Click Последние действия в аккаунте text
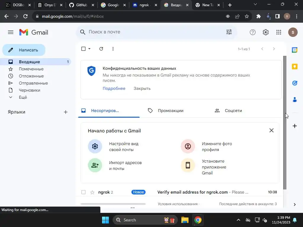 point(248,204)
